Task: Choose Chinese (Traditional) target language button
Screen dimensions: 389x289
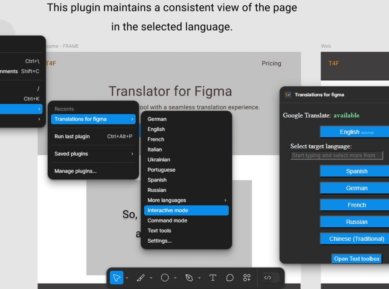Action: tap(356, 239)
